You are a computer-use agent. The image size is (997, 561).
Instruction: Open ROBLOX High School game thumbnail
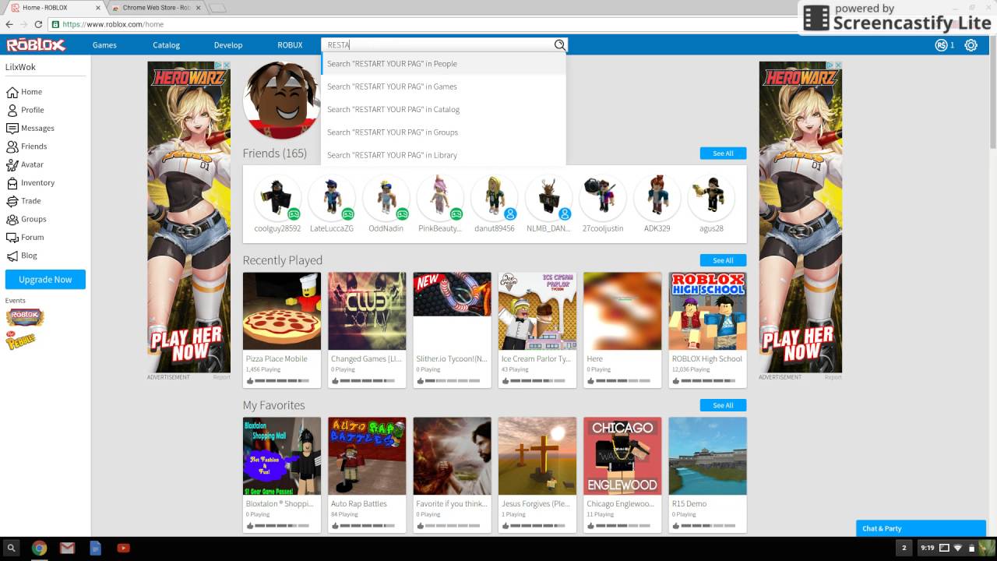click(707, 311)
